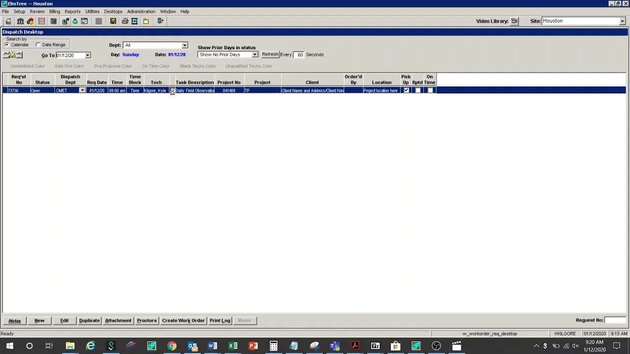Click the On Time Color swatch label

coord(156,66)
